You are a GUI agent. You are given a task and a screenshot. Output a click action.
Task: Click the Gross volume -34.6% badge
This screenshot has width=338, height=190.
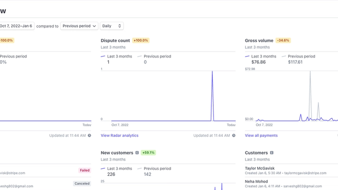click(x=283, y=41)
